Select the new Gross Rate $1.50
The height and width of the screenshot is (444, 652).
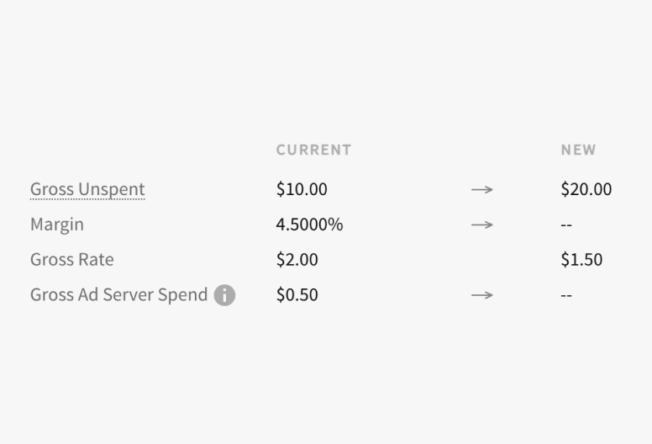[x=581, y=260]
